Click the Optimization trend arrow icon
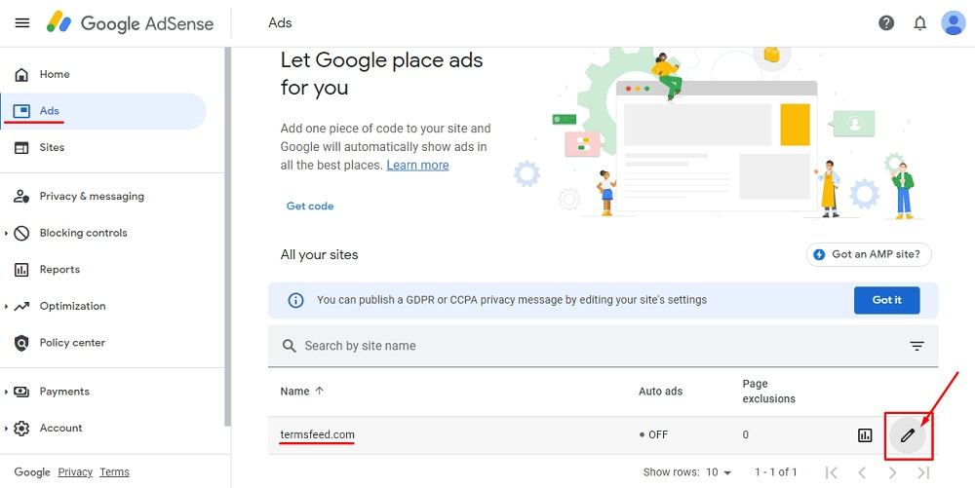This screenshot has width=975, height=488. pos(21,306)
